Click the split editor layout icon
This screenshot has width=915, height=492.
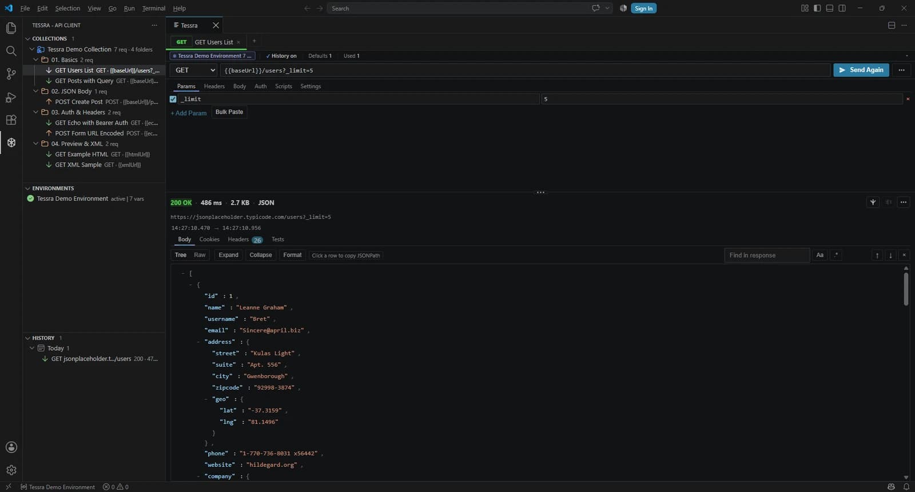[x=892, y=25]
